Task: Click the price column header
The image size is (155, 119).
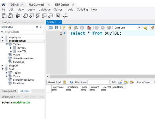Action: tap(85, 87)
